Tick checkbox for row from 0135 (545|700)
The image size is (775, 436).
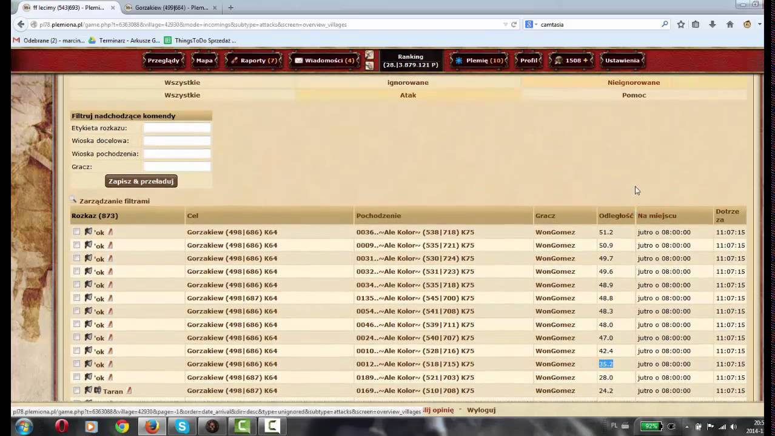[x=76, y=298]
